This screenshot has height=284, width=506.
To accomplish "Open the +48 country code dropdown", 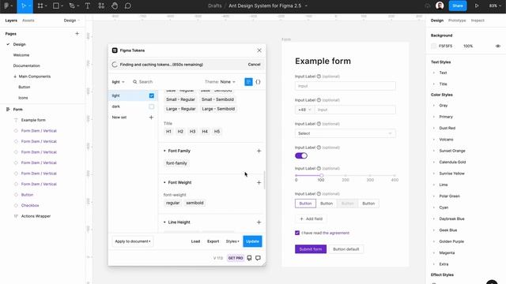I will pos(304,110).
